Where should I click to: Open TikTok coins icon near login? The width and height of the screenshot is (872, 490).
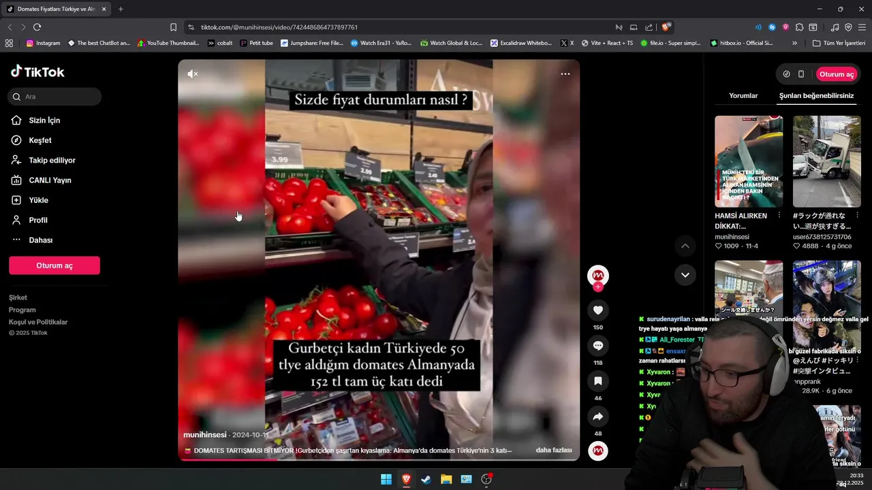(x=787, y=74)
